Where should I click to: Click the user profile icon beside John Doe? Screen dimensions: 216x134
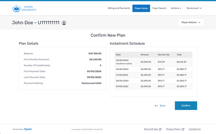coord(64,23)
